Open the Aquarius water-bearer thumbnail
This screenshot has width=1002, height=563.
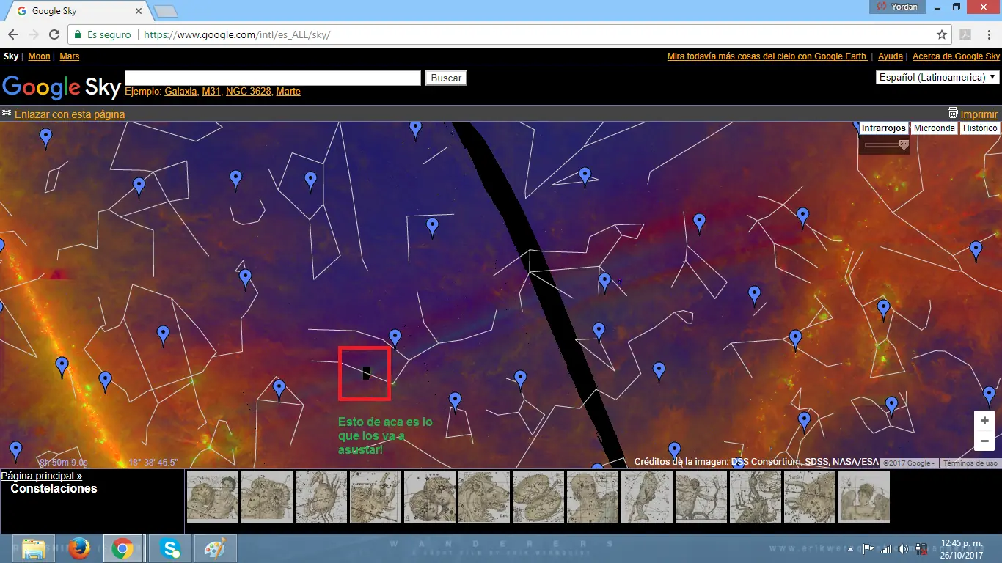coord(213,497)
